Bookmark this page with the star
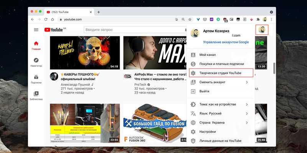 (x=190, y=20)
